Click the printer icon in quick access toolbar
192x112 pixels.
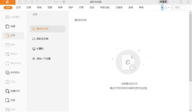pos(32,2)
